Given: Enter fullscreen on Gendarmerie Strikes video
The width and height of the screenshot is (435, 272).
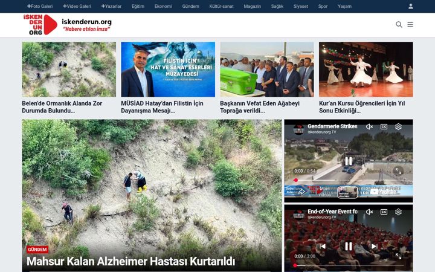Looking at the screenshot, I should pos(398,171).
